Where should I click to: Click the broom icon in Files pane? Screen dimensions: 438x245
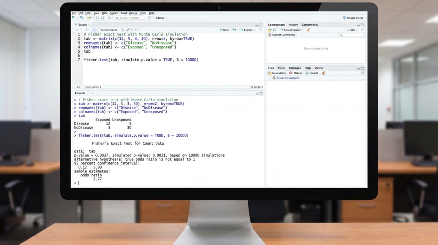(323, 73)
